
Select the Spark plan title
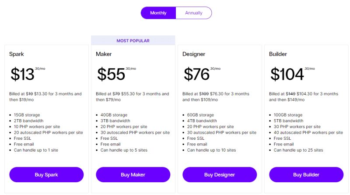(17, 54)
